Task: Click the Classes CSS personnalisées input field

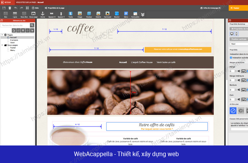Action: (x=239, y=129)
